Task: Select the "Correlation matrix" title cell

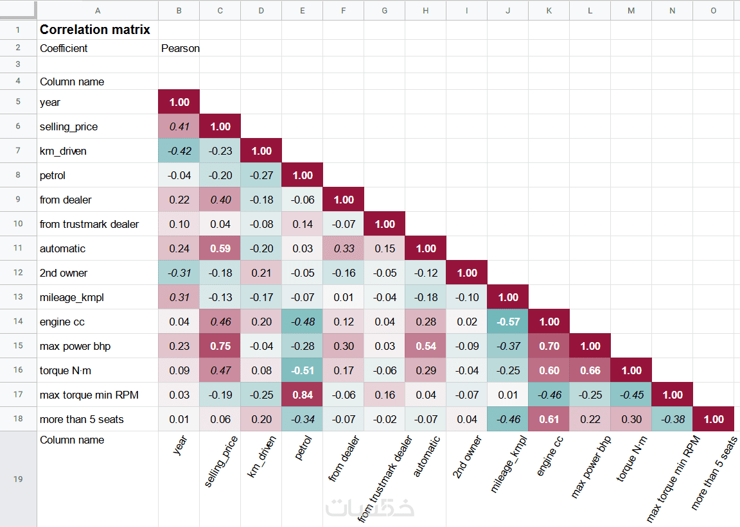Action: coord(95,30)
